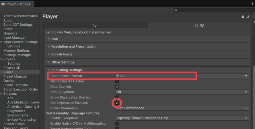The height and width of the screenshot is (129, 255).
Task: Toggle the Decompression Fallback checkbox
Action: (117, 103)
